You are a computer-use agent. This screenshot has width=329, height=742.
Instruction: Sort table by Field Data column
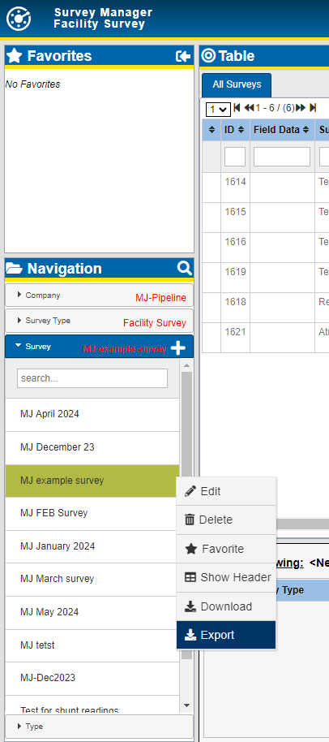coord(282,130)
